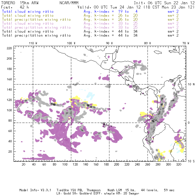Select the "Fcst: 42 h" forecast hour text

(x=15, y=7)
